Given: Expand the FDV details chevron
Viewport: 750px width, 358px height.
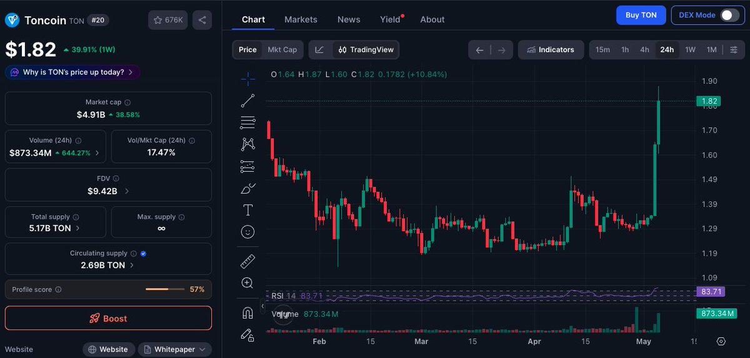Looking at the screenshot, I should (x=127, y=191).
